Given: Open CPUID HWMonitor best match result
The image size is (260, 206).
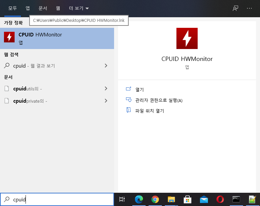Looking at the screenshot, I should (x=57, y=38).
